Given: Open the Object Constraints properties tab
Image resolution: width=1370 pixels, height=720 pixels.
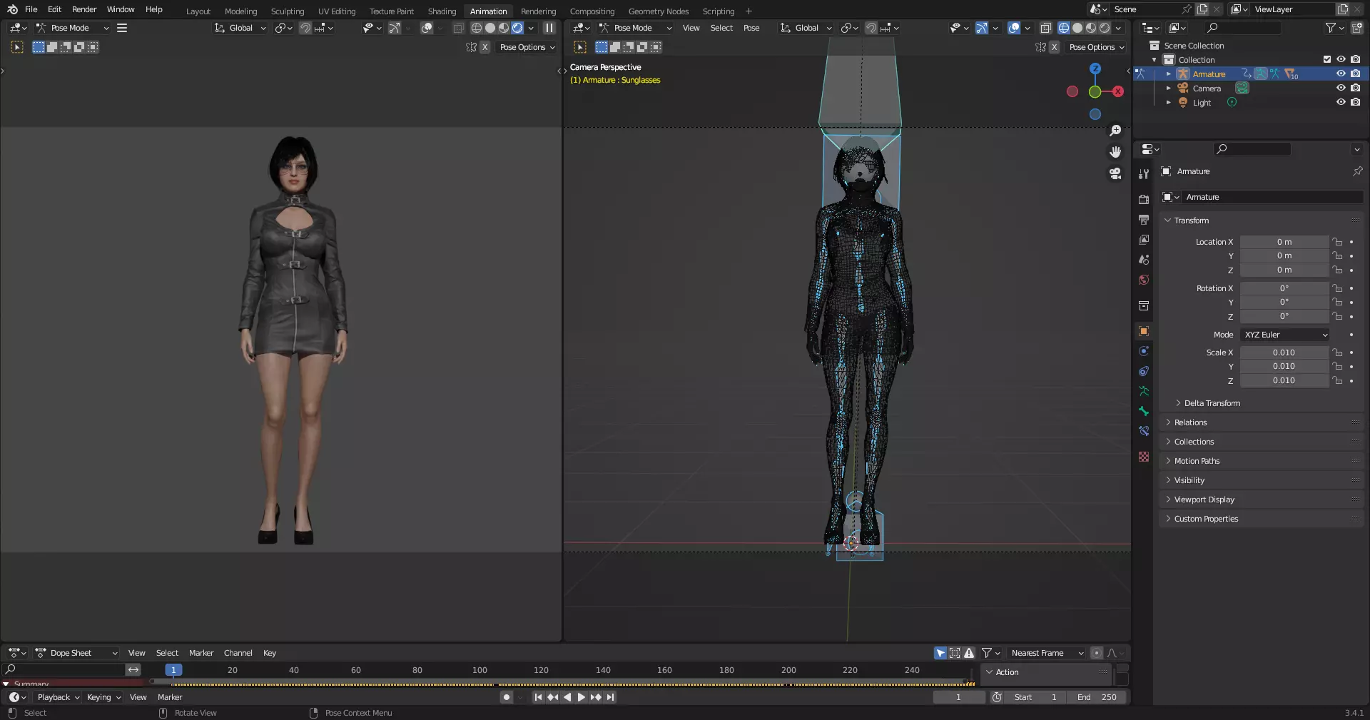Looking at the screenshot, I should point(1144,371).
